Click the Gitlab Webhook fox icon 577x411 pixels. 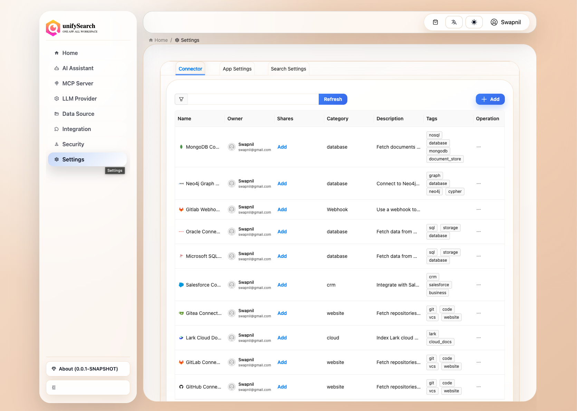[181, 209]
